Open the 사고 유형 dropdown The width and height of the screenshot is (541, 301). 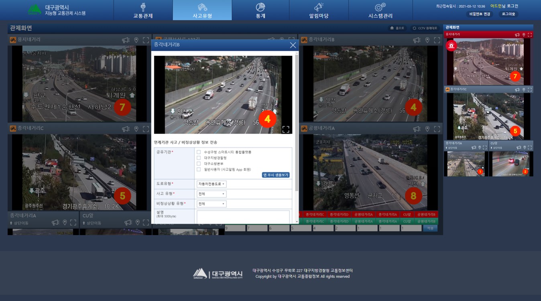pyautogui.click(x=212, y=194)
